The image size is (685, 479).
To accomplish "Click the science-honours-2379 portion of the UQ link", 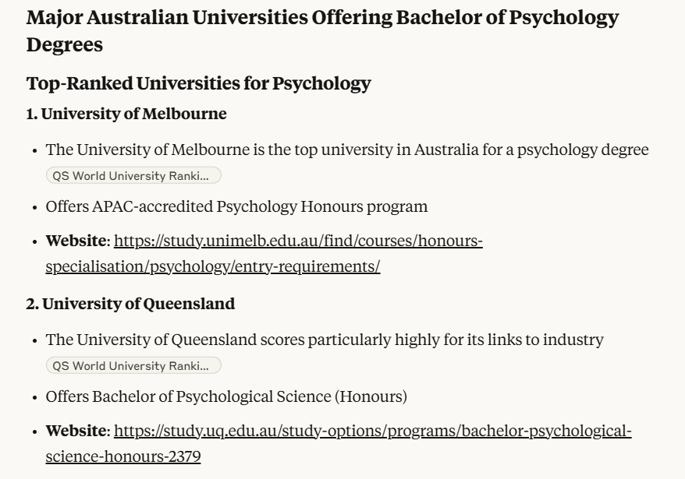I will point(123,456).
